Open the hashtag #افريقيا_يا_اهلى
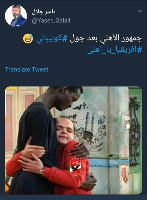The image size is (147, 200). point(114,50)
